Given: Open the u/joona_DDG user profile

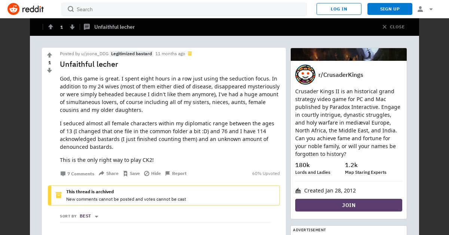Looking at the screenshot, I should [95, 54].
